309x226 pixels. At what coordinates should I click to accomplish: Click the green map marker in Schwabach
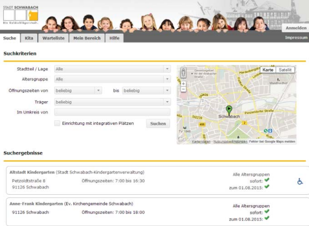228,110
